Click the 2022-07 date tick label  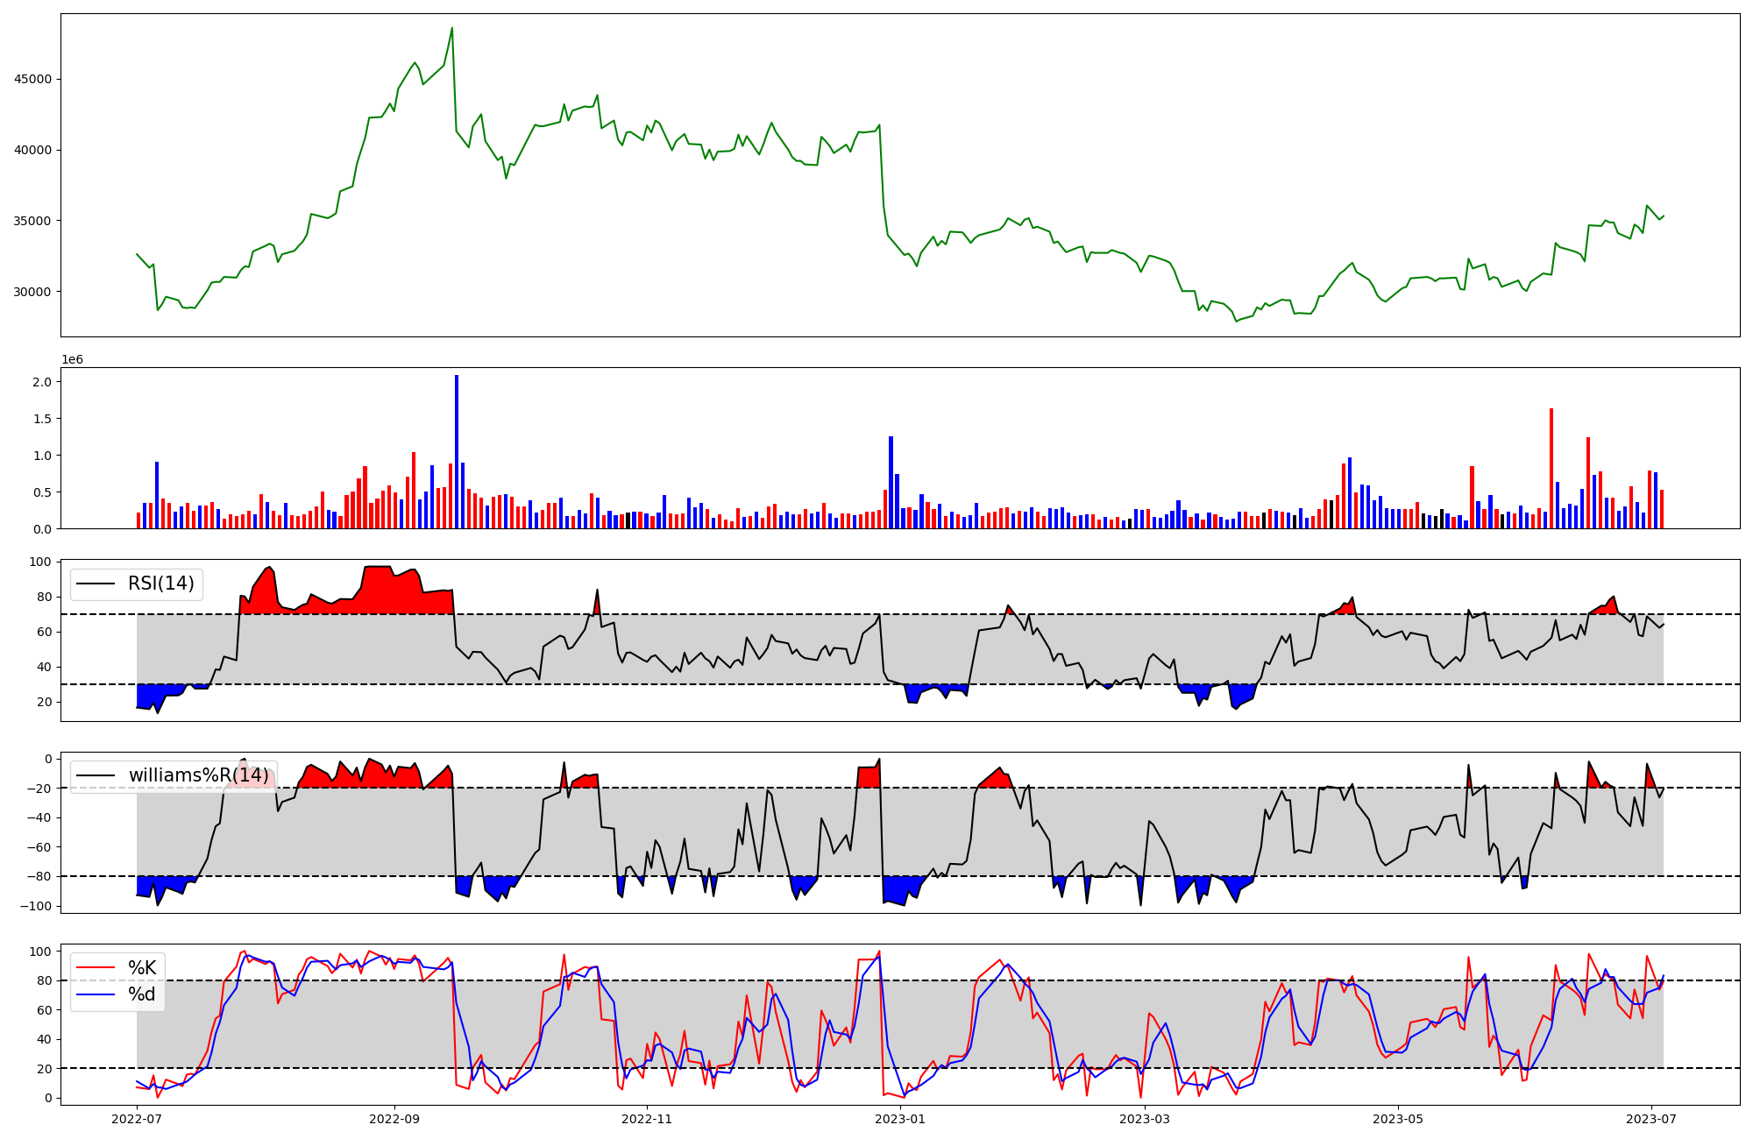(138, 1119)
